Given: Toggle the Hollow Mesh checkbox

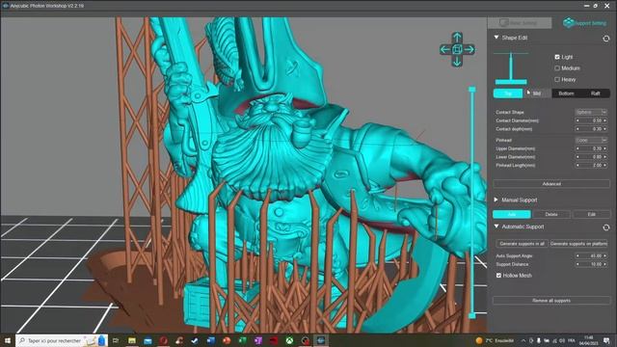Looking at the screenshot, I should (x=498, y=276).
